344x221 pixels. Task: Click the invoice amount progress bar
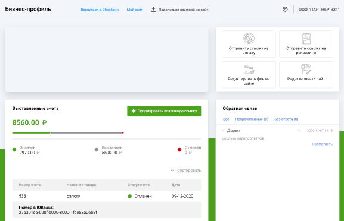[68, 132]
